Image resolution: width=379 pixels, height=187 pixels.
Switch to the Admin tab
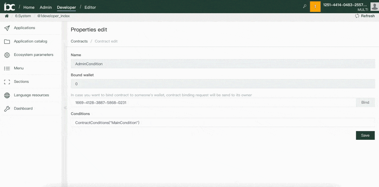coord(46,7)
